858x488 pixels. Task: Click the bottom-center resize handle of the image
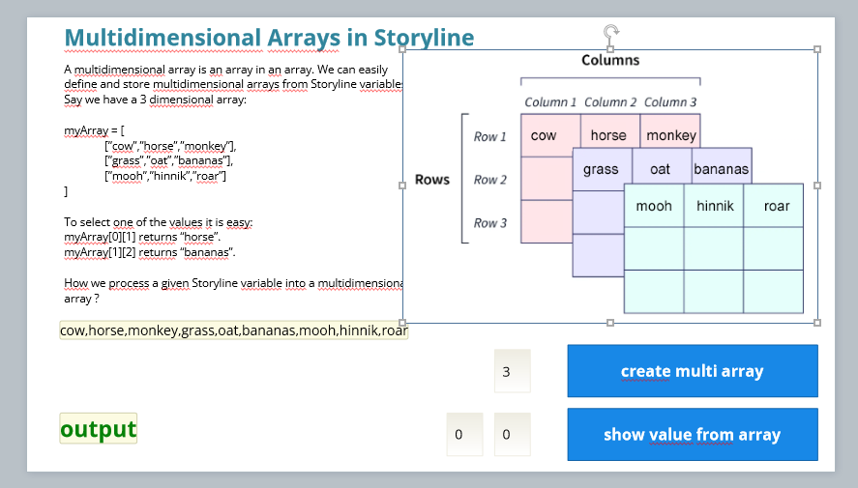click(610, 322)
